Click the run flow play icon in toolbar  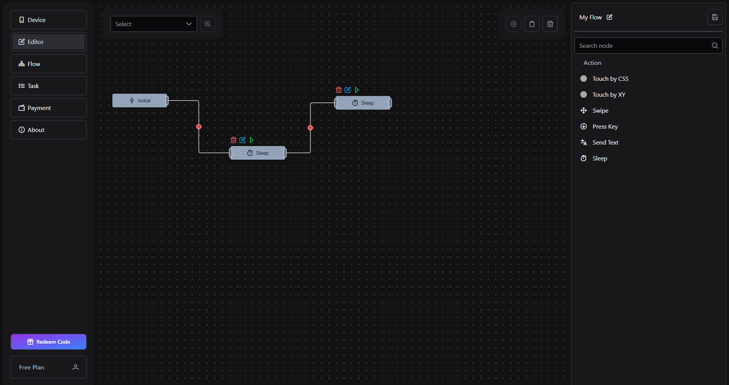514,24
